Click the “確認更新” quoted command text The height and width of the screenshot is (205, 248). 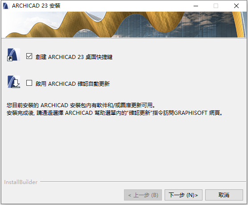[x=140, y=113]
